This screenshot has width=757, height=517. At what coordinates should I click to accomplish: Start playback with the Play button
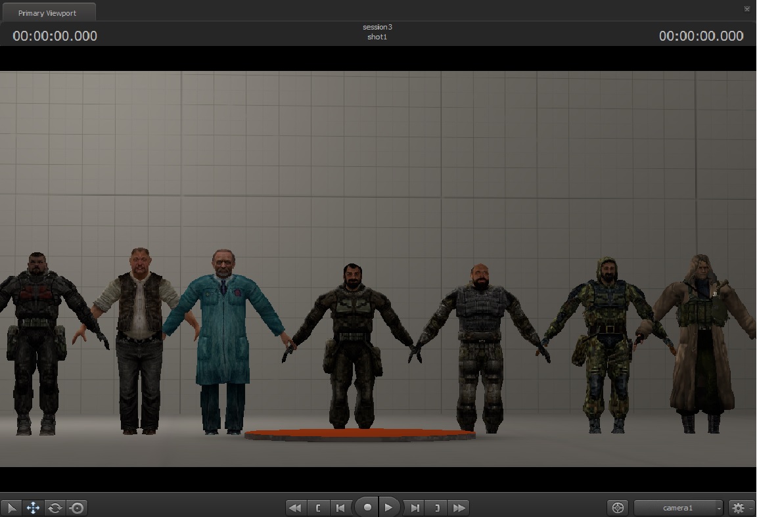click(389, 507)
